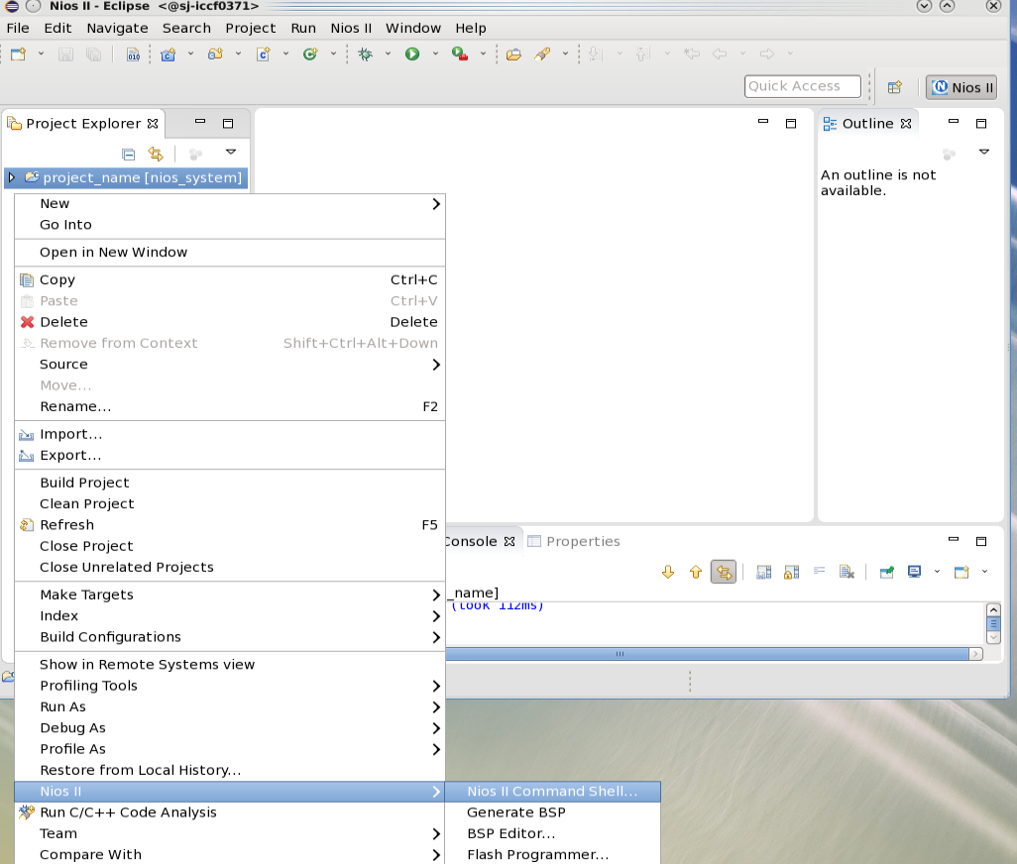Click Show Next console error arrow

click(x=667, y=572)
